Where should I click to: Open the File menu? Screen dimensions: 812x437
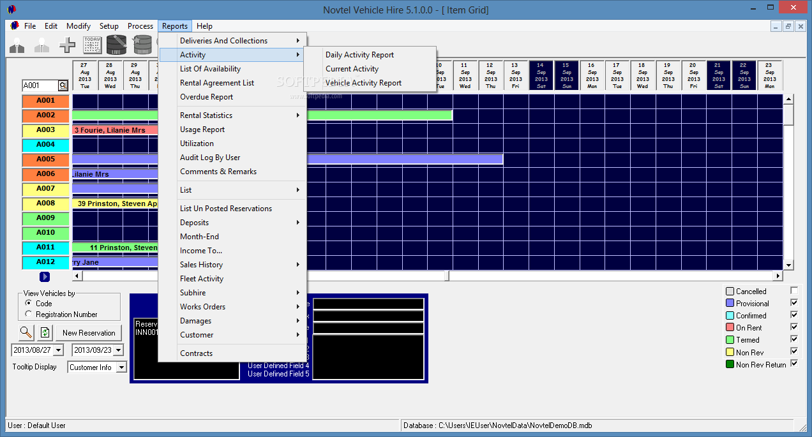[30, 26]
